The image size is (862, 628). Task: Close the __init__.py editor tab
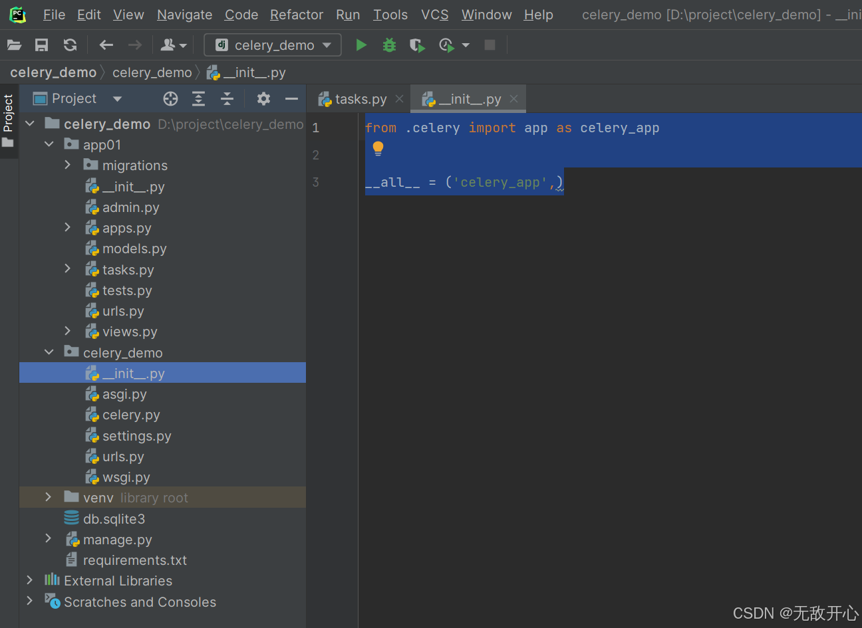coord(513,98)
